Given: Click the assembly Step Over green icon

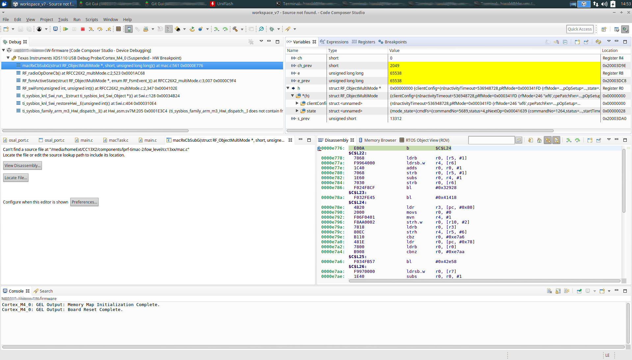Looking at the screenshot, I should [x=225, y=29].
